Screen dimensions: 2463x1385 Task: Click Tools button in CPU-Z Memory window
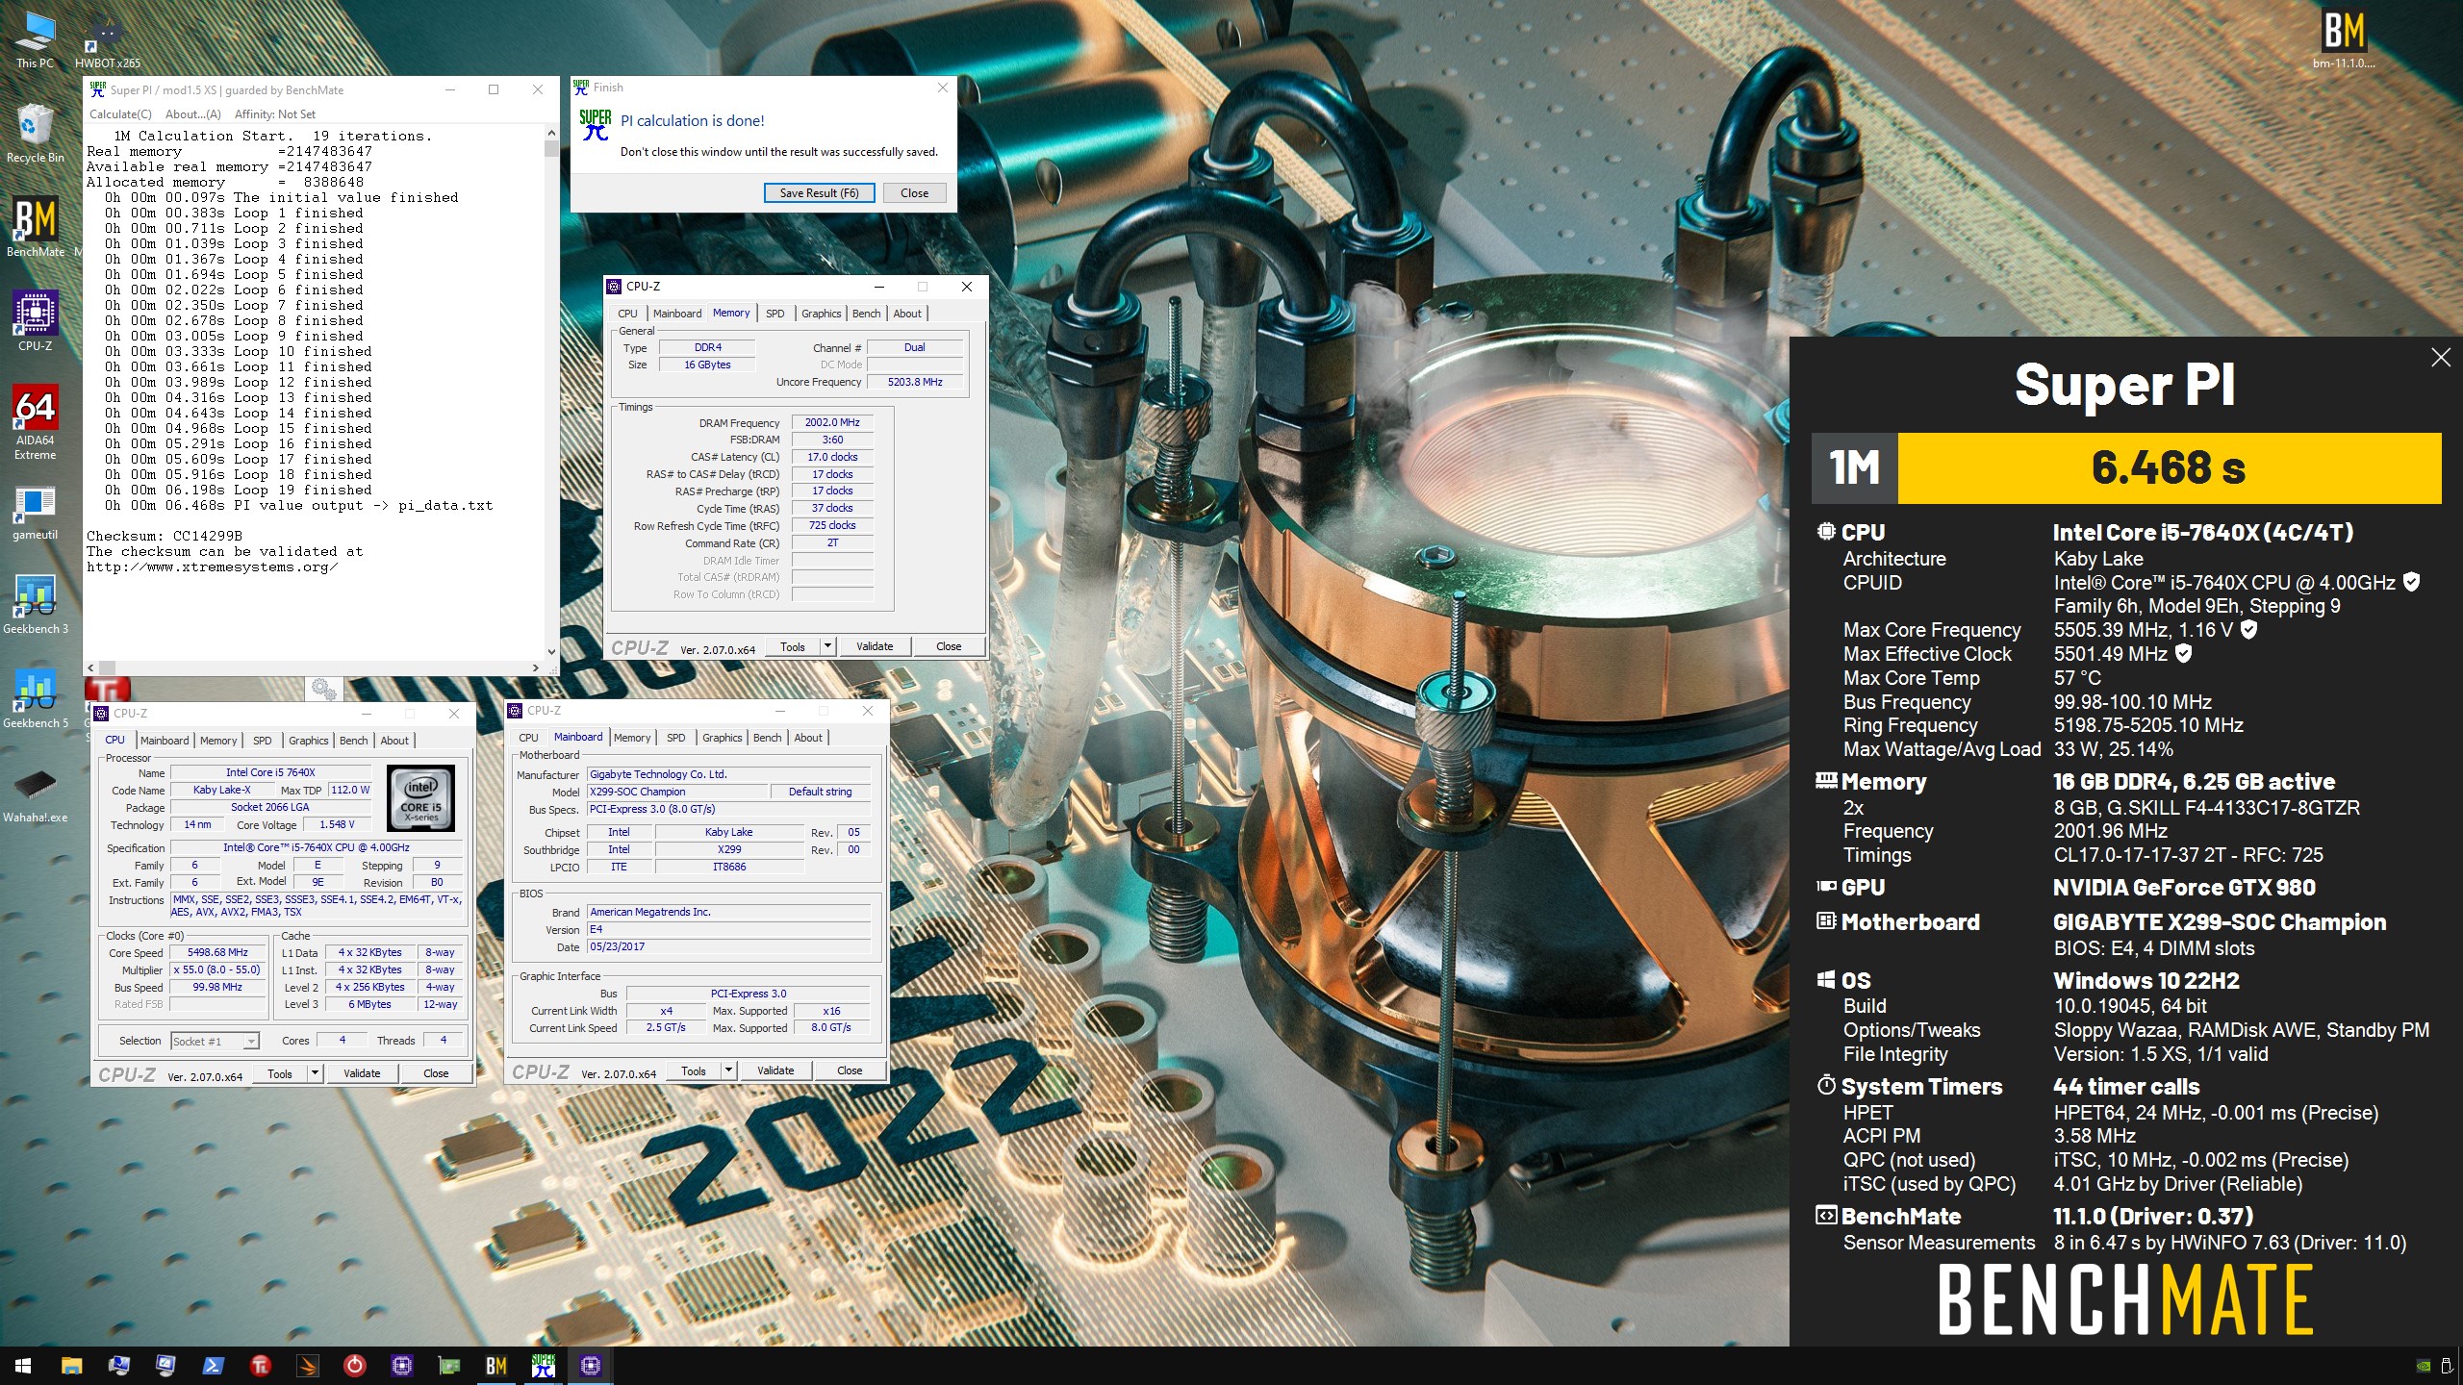[793, 646]
